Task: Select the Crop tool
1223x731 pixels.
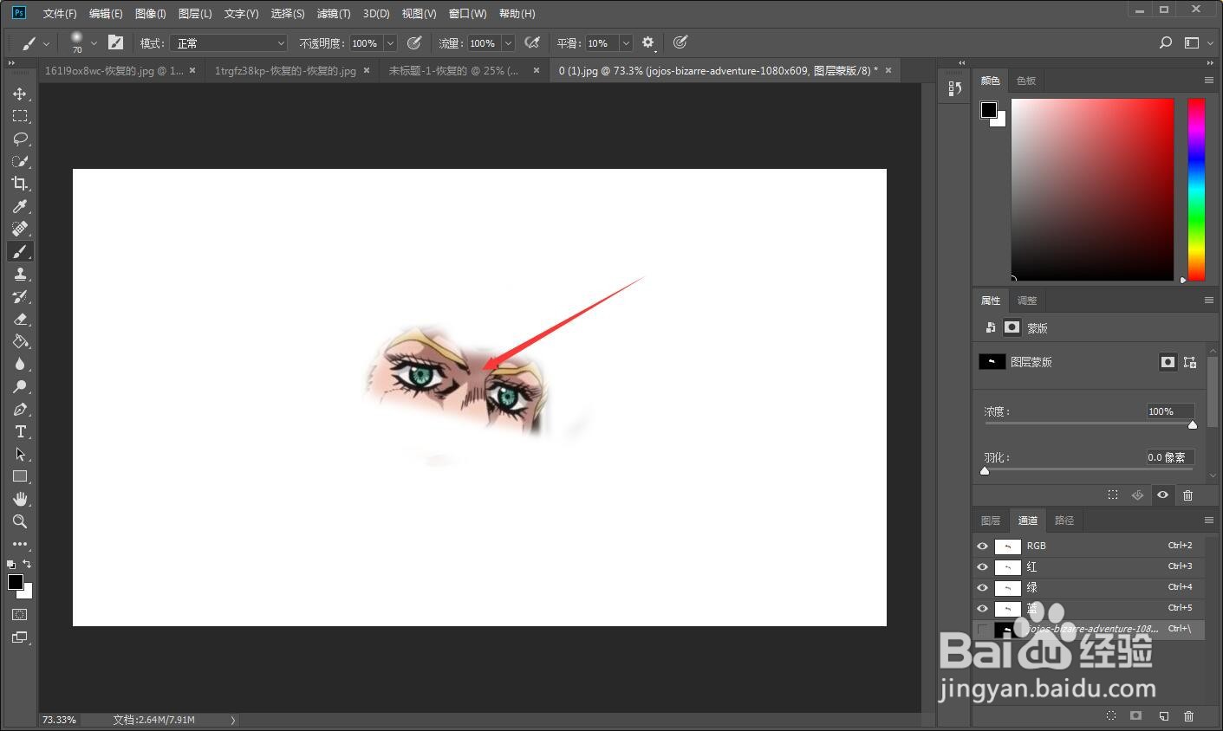Action: 20,184
